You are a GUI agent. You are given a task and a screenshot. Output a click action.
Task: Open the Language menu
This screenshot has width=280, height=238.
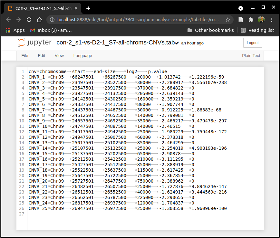(83, 56)
